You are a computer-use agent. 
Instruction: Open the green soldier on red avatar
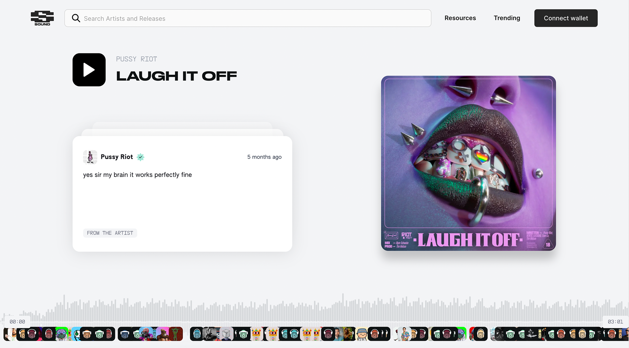point(176,334)
